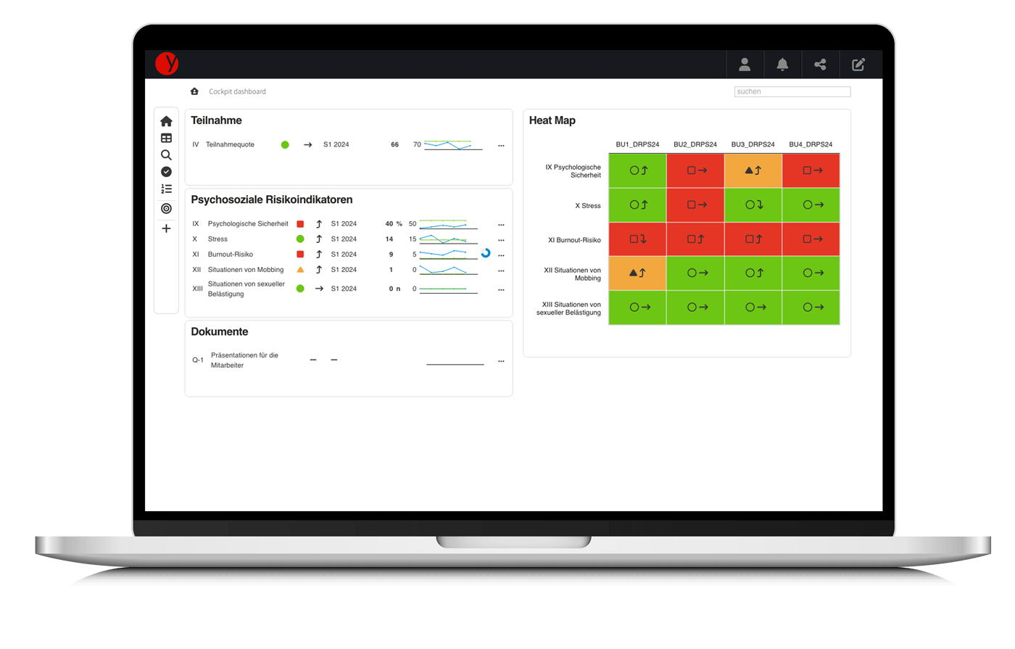Viewport: 1015px width, 649px height.
Task: Click the green Teilnahmequote status dot
Action: point(285,145)
